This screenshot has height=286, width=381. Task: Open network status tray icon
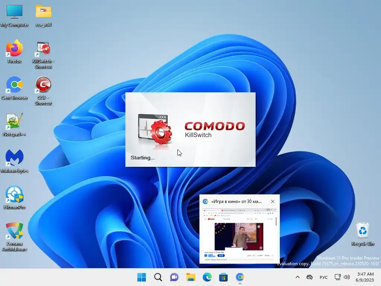[337, 277]
